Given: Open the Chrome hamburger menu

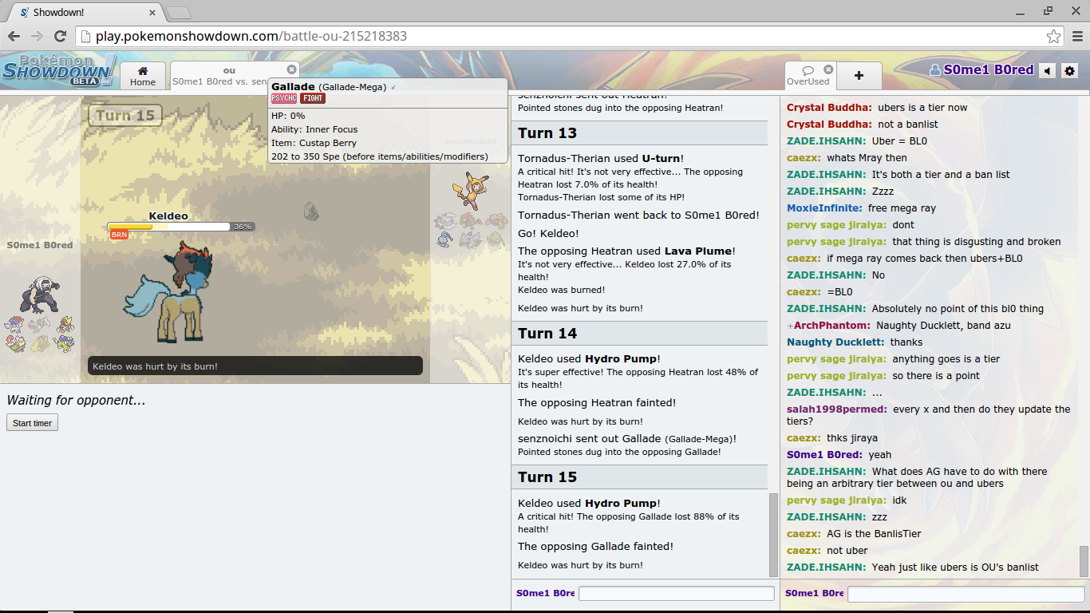Looking at the screenshot, I should pos(1076,36).
